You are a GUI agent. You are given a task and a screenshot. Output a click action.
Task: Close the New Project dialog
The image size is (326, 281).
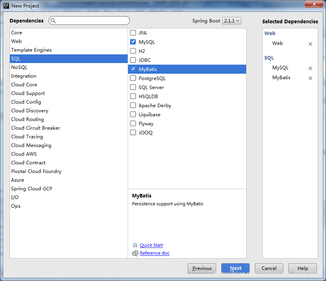314,4
